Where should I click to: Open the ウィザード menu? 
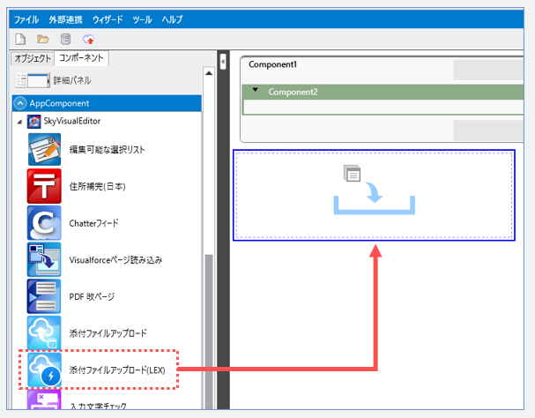pyautogui.click(x=108, y=19)
